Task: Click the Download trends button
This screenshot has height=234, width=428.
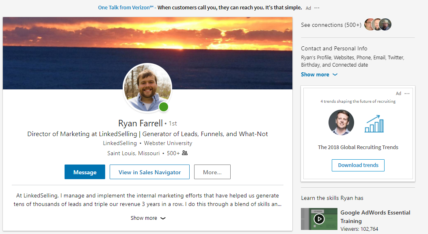Action: 358,165
